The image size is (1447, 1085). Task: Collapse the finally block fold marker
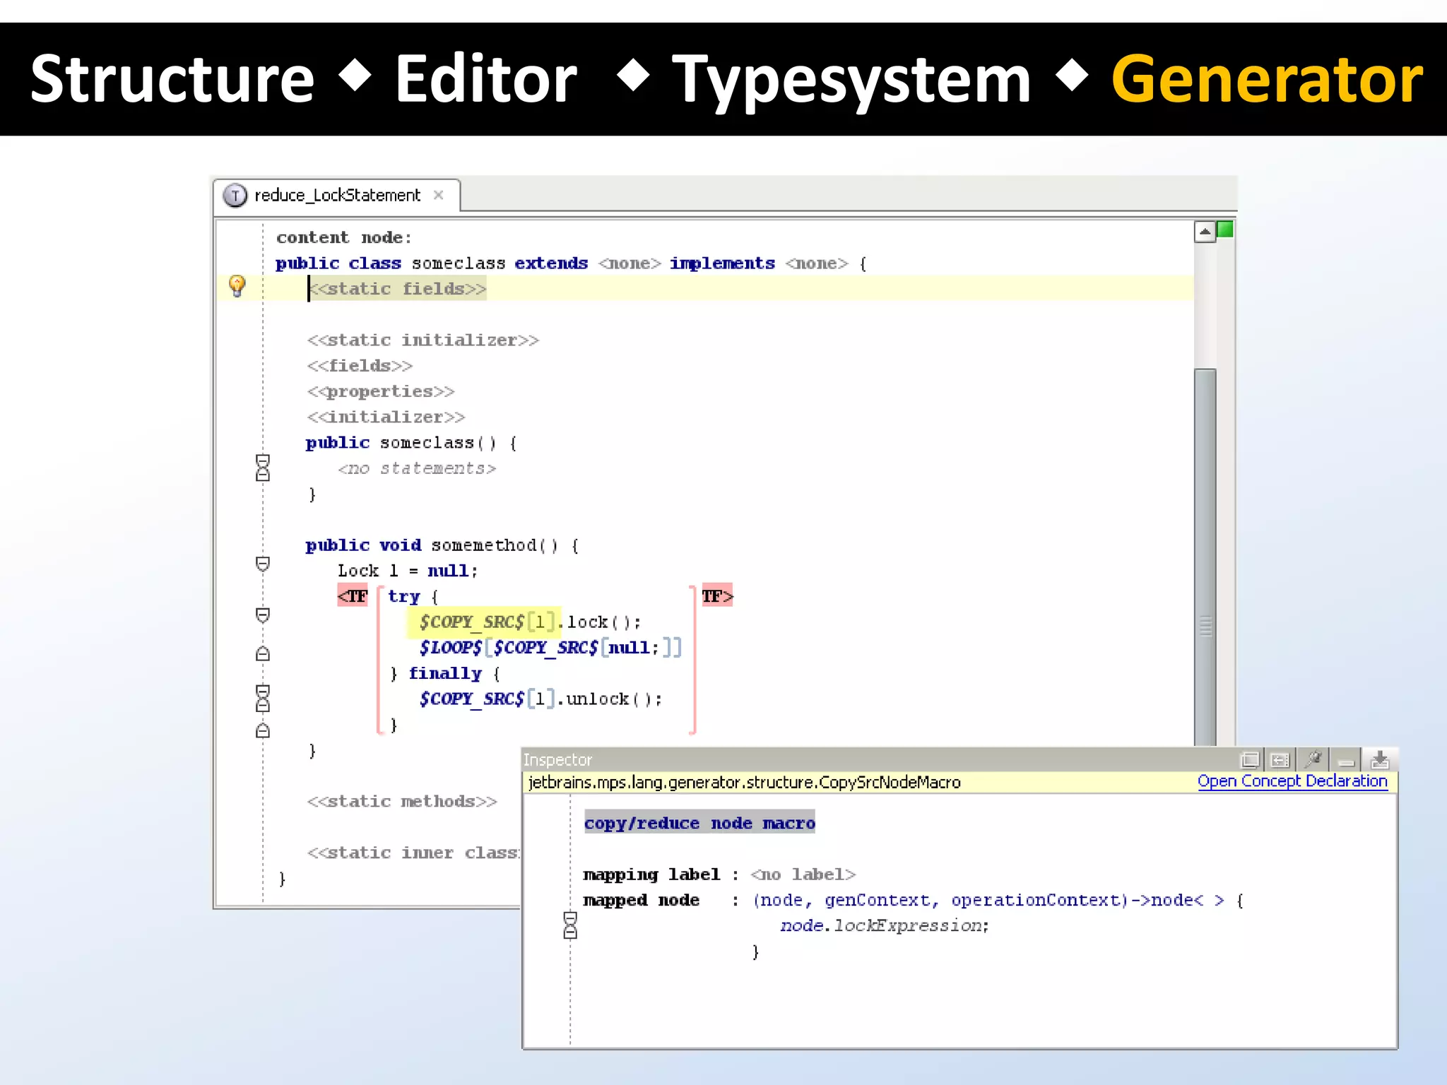262,692
